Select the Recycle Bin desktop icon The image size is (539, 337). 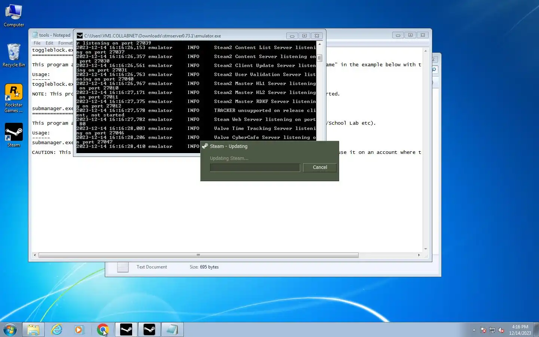click(14, 55)
